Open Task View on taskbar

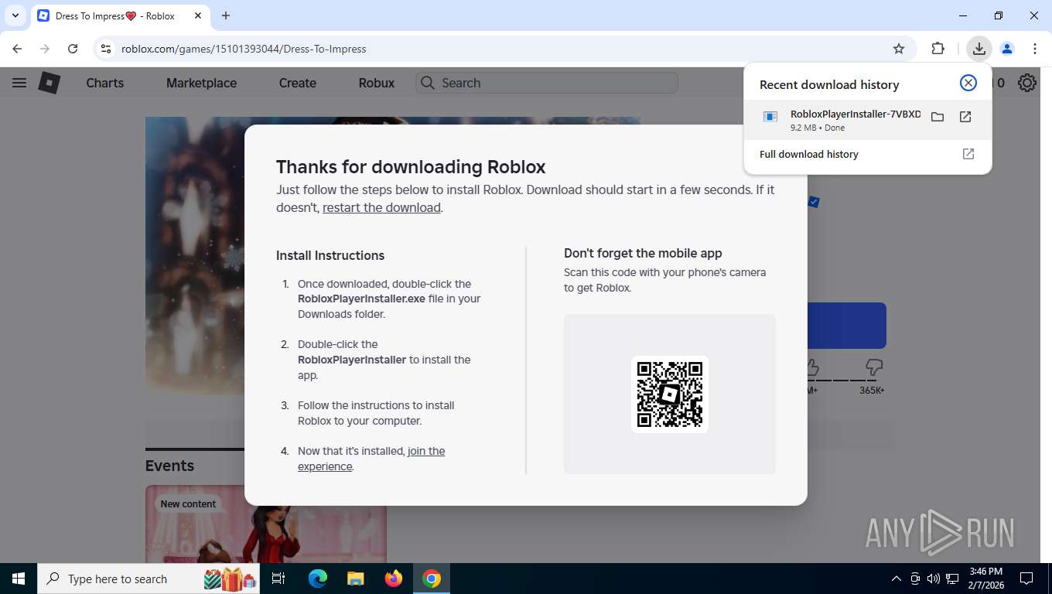278,579
